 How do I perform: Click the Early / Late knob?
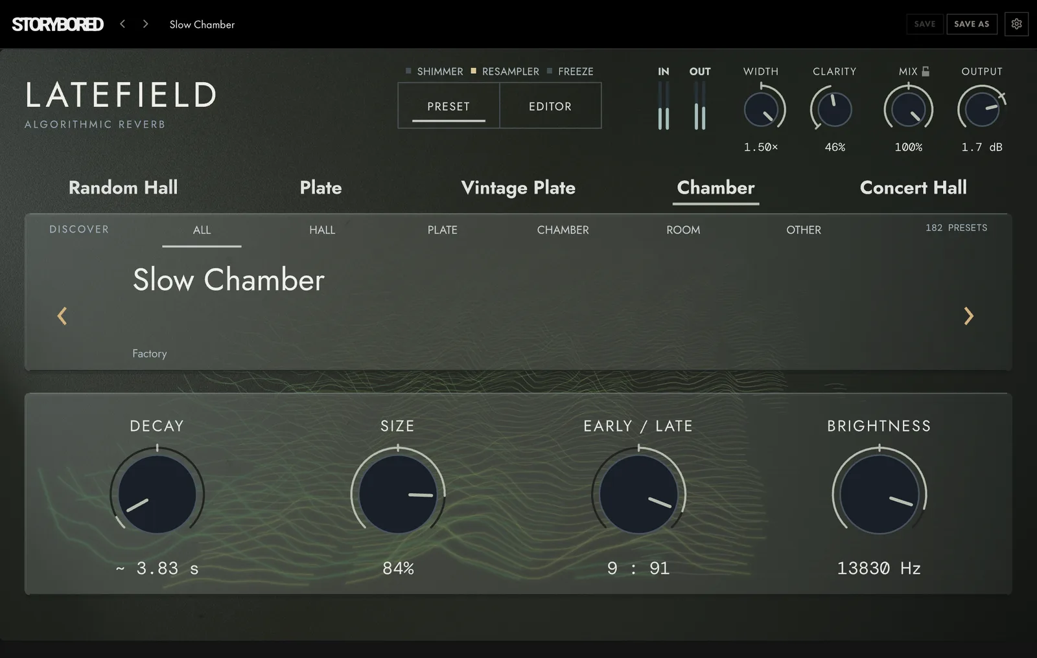pos(638,494)
